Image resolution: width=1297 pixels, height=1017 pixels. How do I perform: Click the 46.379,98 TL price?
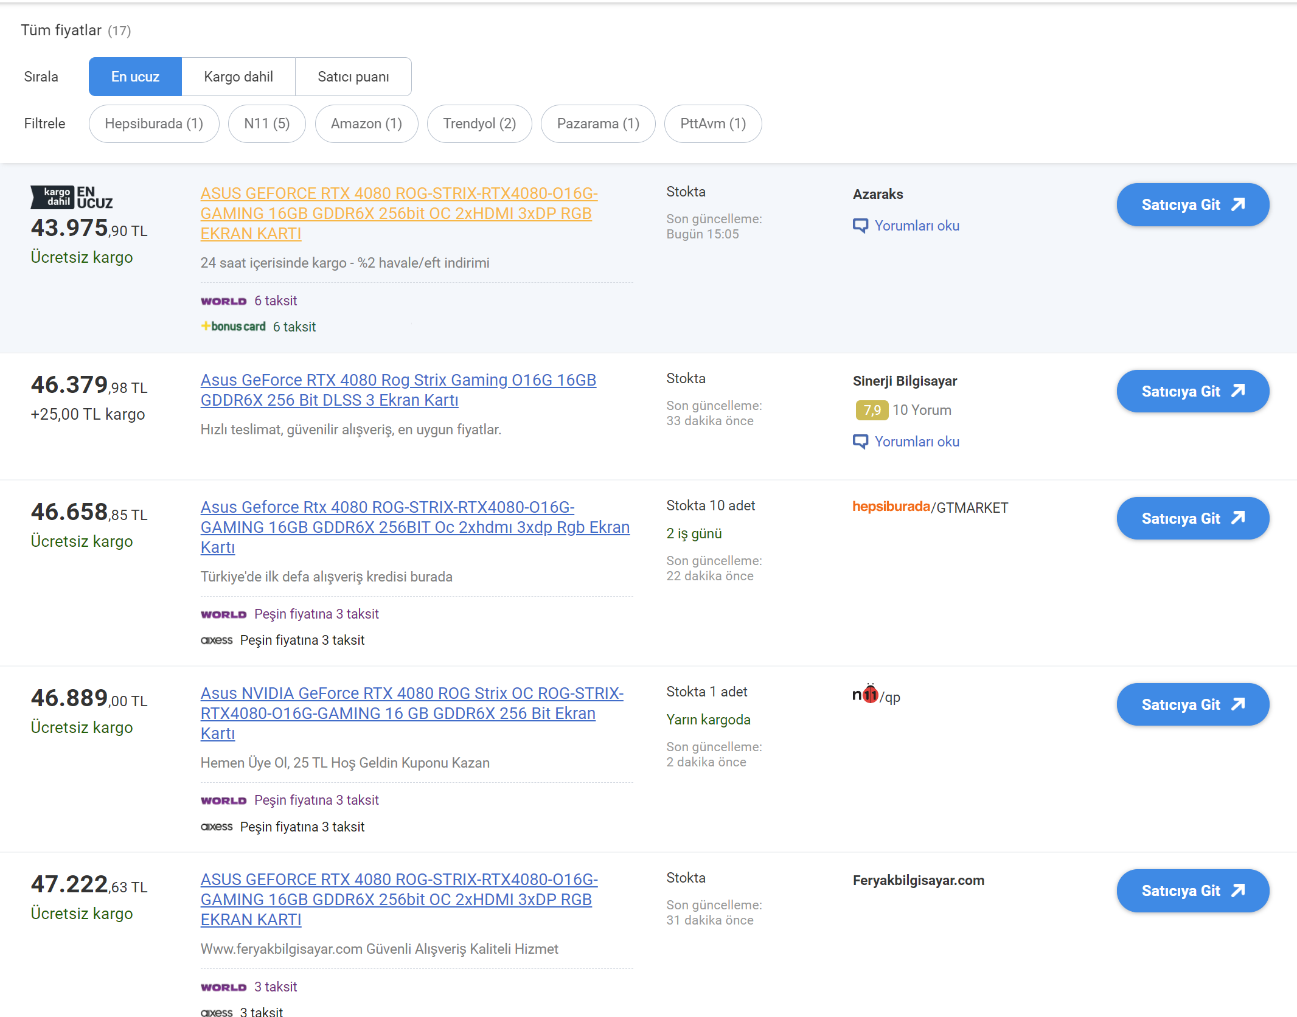89,385
